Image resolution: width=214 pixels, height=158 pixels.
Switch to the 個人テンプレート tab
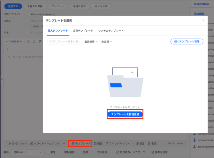(x=58, y=31)
